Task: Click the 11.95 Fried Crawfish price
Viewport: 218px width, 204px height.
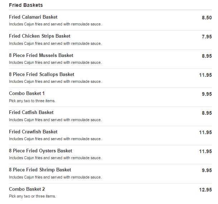Action: pos(205,132)
